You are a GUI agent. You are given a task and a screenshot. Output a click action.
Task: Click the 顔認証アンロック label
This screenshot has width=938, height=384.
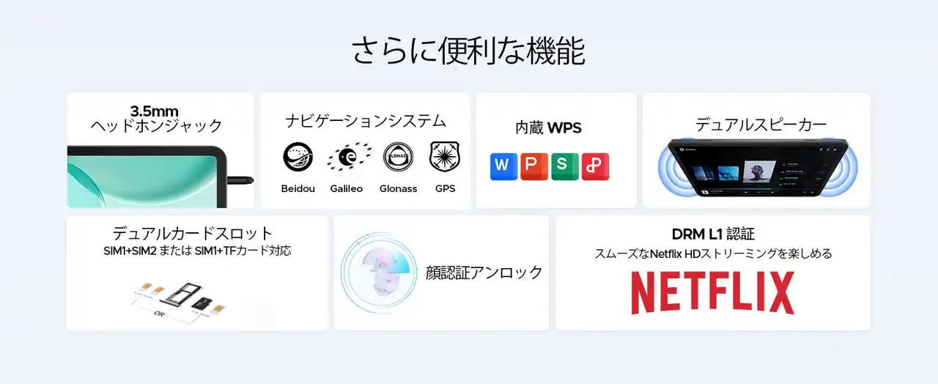tap(484, 273)
